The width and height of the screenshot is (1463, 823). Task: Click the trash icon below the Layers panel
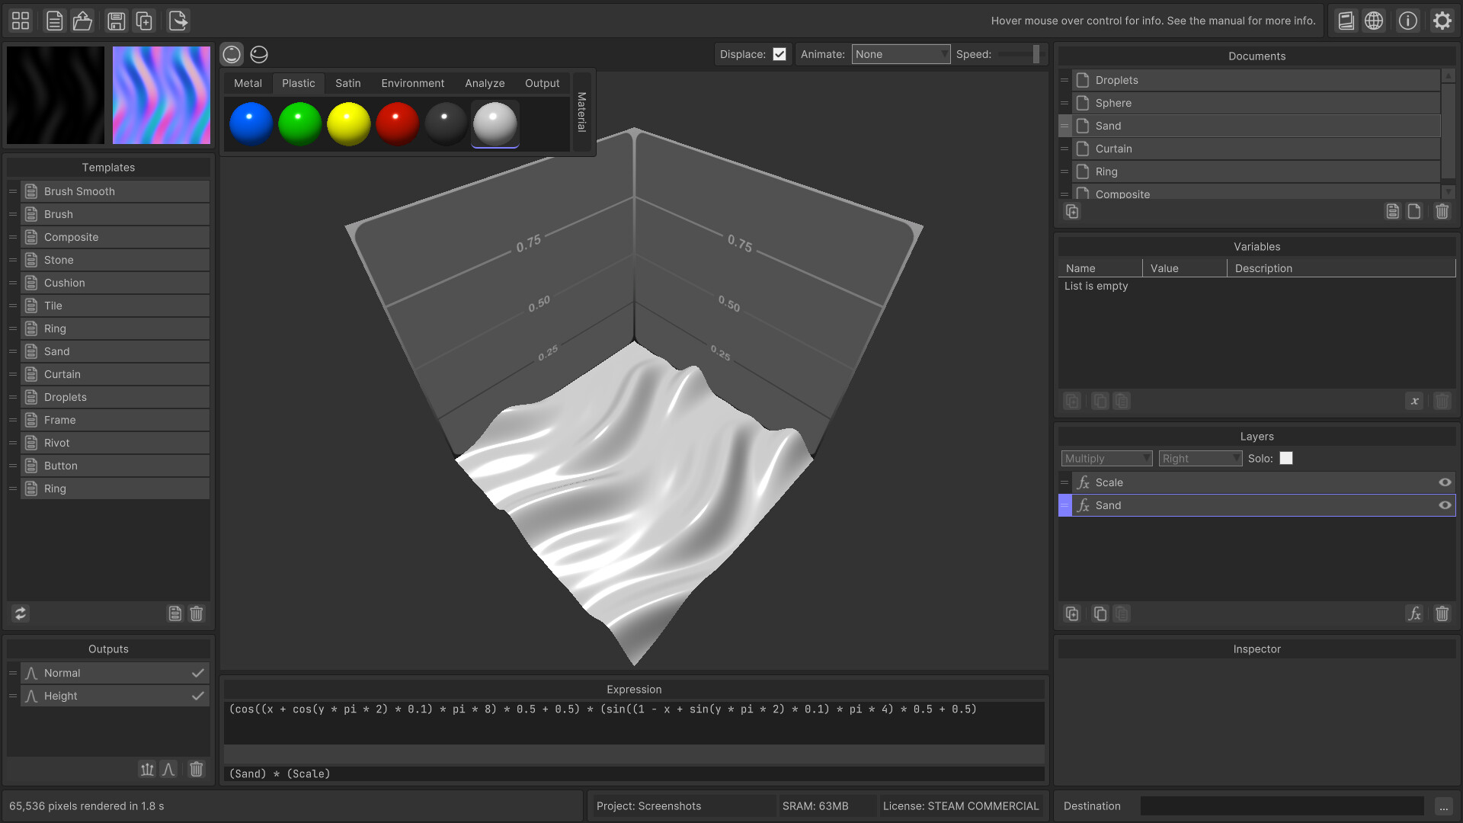pos(1442,613)
